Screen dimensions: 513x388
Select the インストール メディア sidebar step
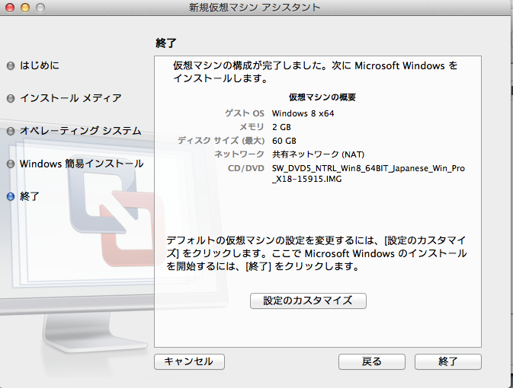[x=71, y=98]
